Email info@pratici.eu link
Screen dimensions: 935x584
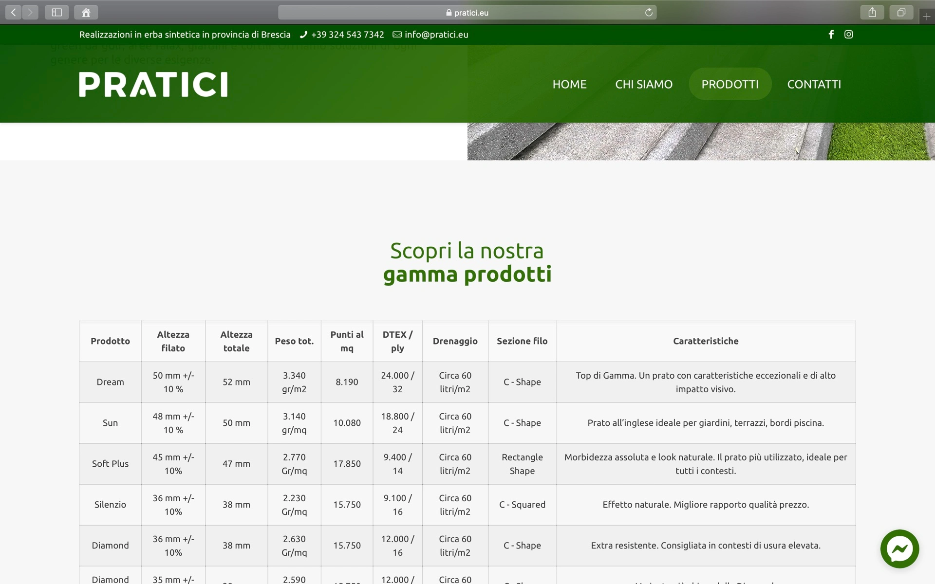pos(431,35)
